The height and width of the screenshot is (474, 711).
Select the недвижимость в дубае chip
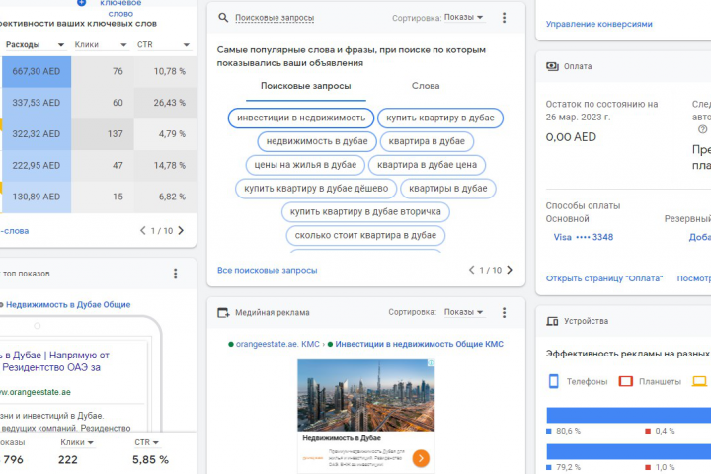(x=317, y=141)
